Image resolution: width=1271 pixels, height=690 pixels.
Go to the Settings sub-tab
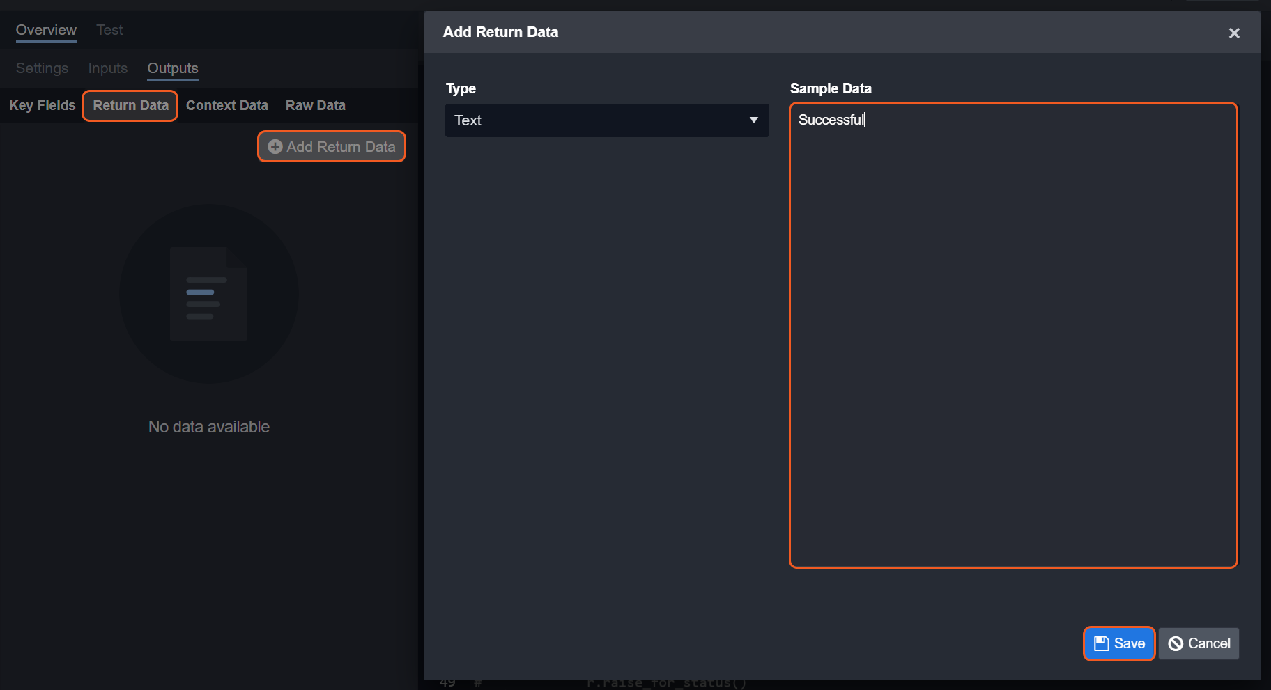tap(42, 68)
